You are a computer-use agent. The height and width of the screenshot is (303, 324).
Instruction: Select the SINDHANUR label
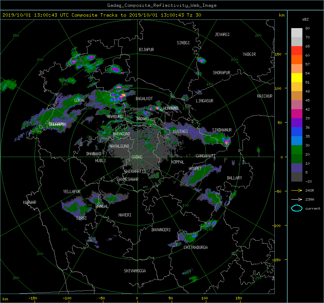pyautogui.click(x=222, y=130)
